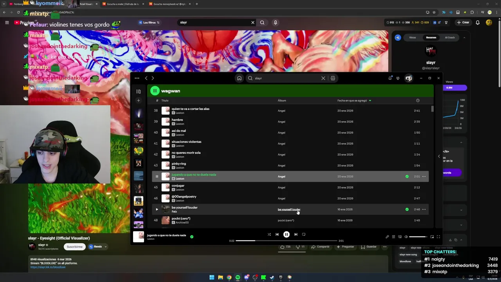Open Spotify from the Windows taskbar

pyautogui.click(x=238, y=277)
